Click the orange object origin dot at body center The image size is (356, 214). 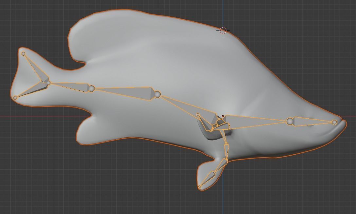coord(223,116)
